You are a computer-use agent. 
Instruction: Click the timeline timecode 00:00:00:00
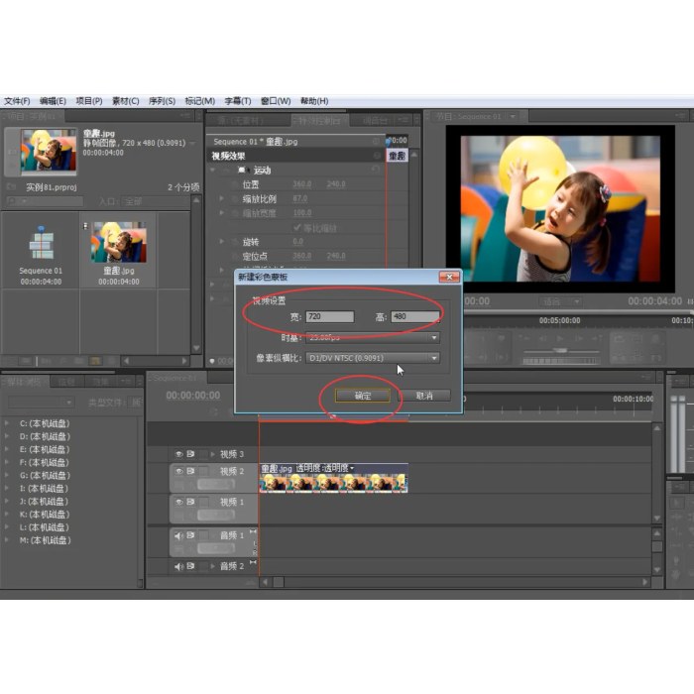click(193, 396)
